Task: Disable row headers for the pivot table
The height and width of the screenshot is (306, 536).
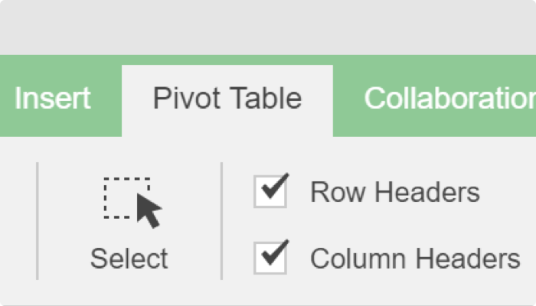Action: click(x=270, y=191)
